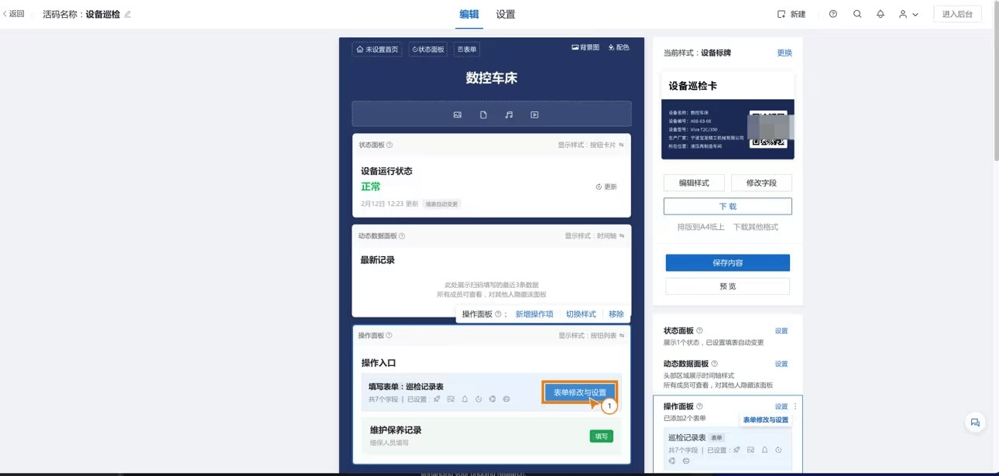Click the 保存内容 button

728,263
